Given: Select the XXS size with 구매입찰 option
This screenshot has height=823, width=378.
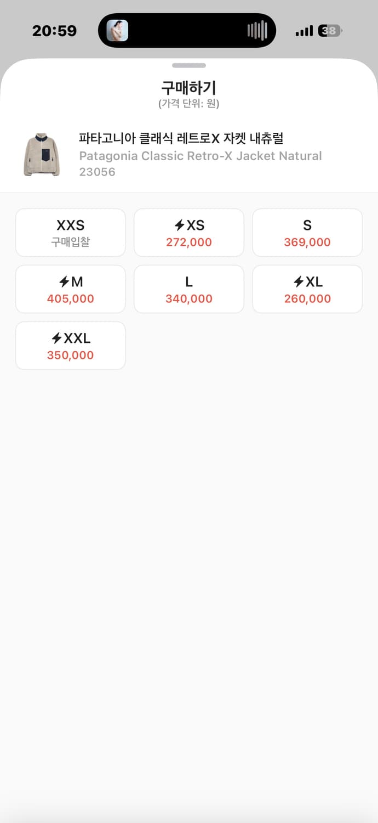Looking at the screenshot, I should tap(70, 232).
